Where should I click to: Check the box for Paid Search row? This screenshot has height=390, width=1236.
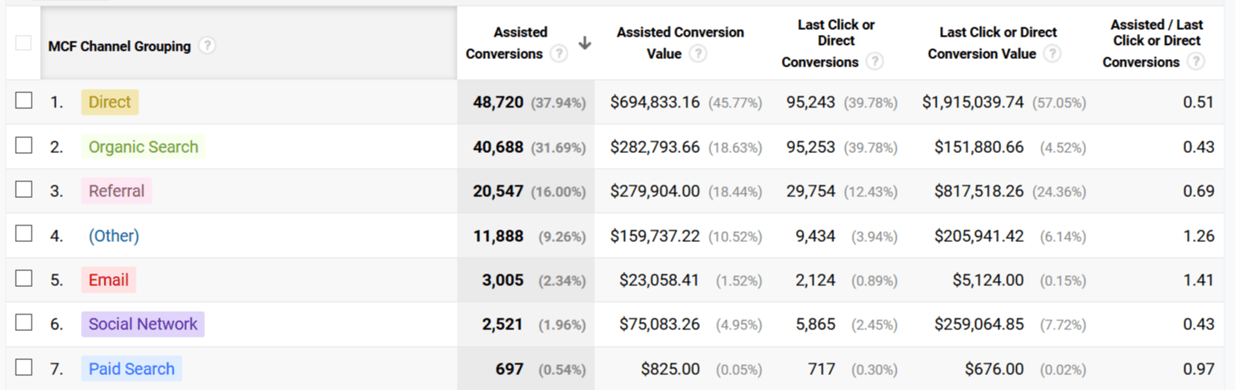coord(24,368)
